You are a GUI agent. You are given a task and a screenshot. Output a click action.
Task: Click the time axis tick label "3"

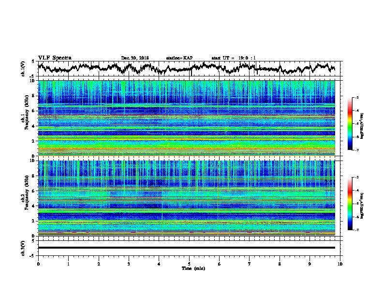[129, 264]
